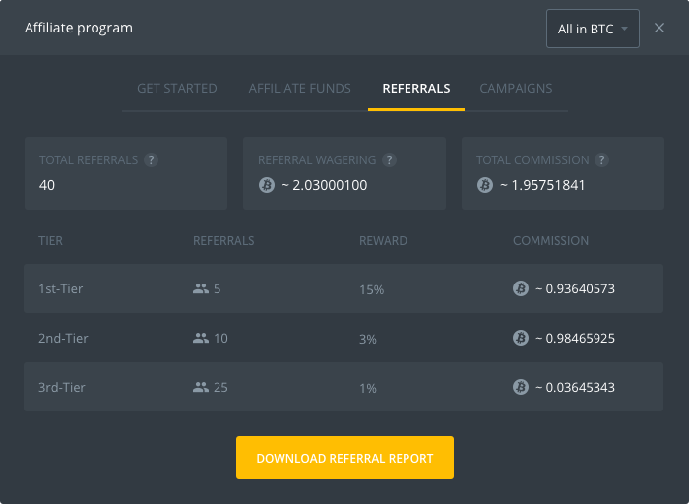689x504 pixels.
Task: Click the 1st-Tier referrals people icon
Action: [201, 288]
